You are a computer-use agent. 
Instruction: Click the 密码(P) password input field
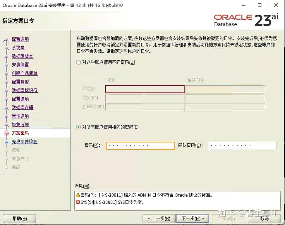click(140, 146)
